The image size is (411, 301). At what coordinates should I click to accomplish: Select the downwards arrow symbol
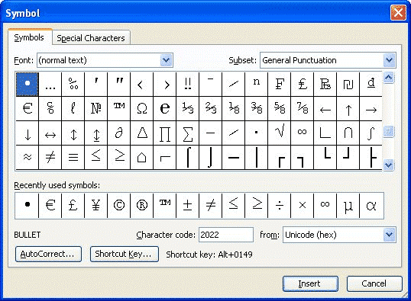28,133
